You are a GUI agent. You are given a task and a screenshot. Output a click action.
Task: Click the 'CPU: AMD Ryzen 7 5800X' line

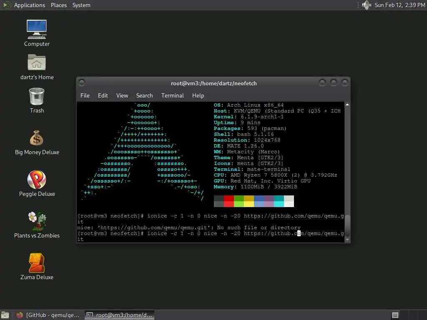click(275, 175)
